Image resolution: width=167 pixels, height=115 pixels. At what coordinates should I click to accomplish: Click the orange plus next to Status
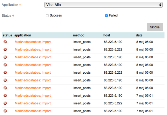13,16
